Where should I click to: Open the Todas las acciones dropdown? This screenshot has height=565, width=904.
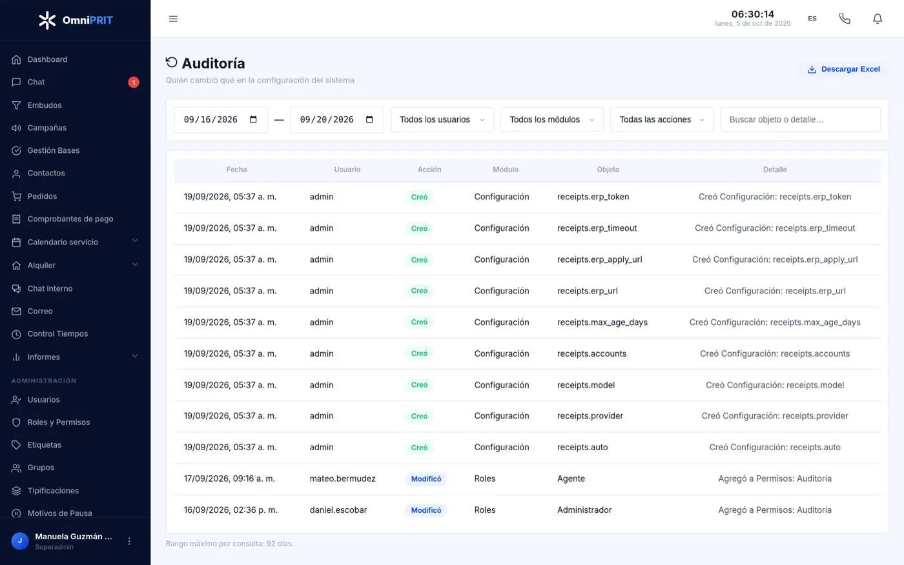[662, 120]
